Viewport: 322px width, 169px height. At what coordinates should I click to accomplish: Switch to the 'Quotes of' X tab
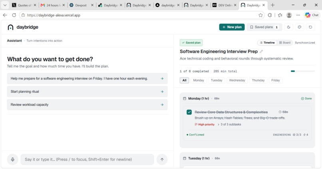click(23, 5)
